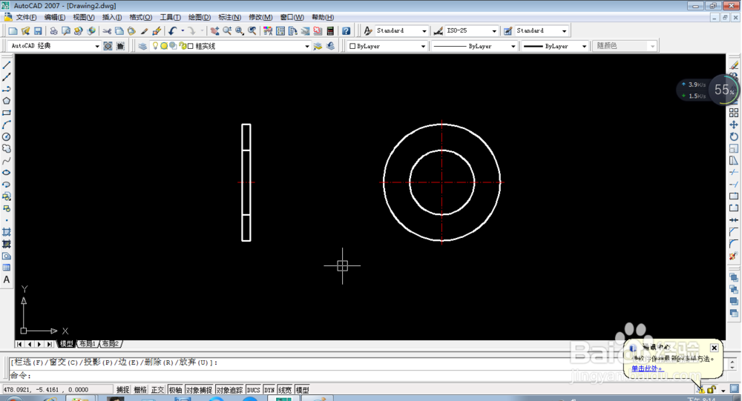Click the Save icon in standard toolbar
Image resolution: width=742 pixels, height=401 pixels.
click(38, 30)
